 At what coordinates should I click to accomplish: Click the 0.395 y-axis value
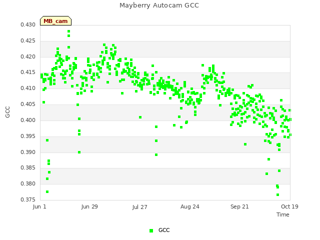(x=28, y=136)
